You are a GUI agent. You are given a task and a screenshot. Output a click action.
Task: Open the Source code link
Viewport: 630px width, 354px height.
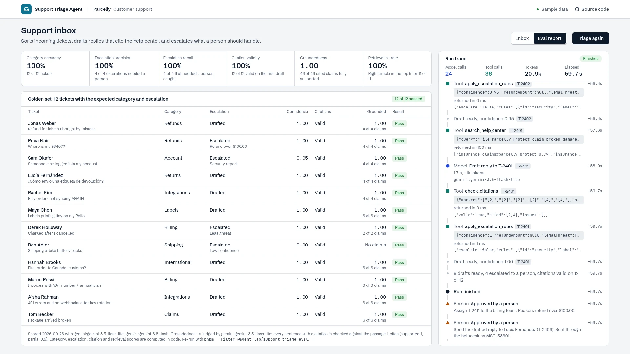(x=592, y=9)
